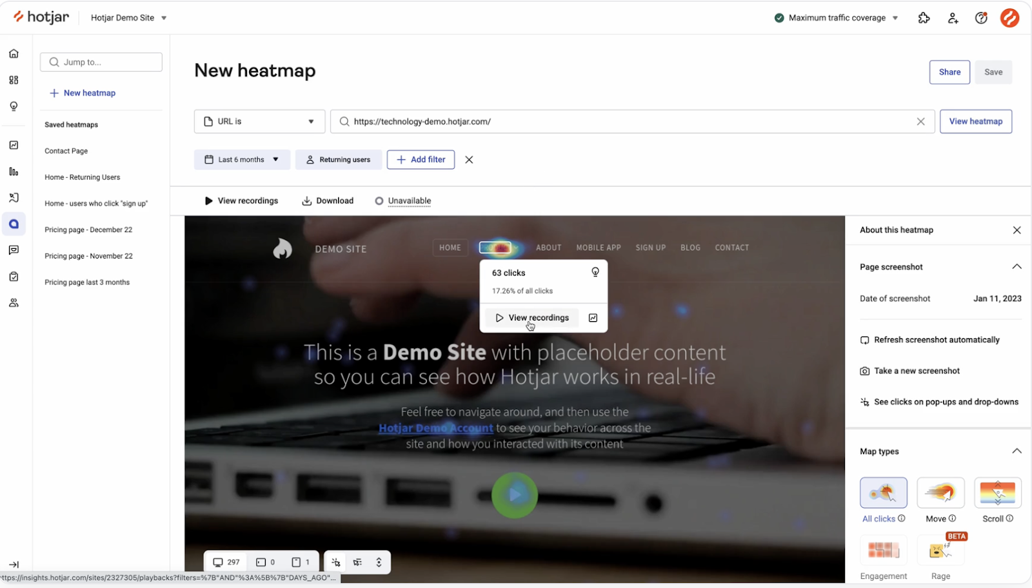Click the lightbulb icon in clicks popup

pos(595,272)
